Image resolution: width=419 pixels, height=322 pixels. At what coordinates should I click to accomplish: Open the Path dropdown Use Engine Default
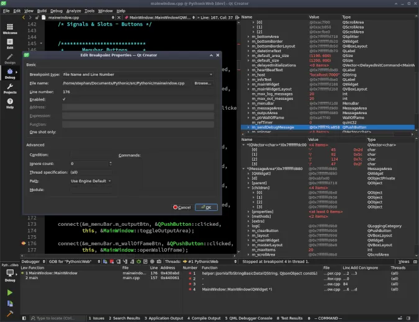click(91, 181)
